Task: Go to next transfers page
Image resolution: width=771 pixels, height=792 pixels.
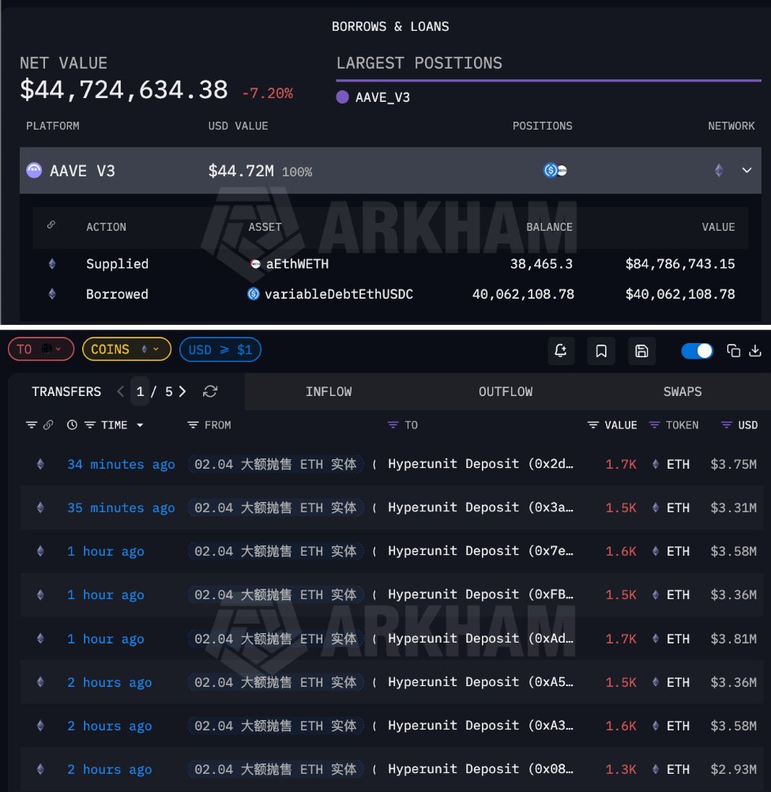Action: coord(182,391)
